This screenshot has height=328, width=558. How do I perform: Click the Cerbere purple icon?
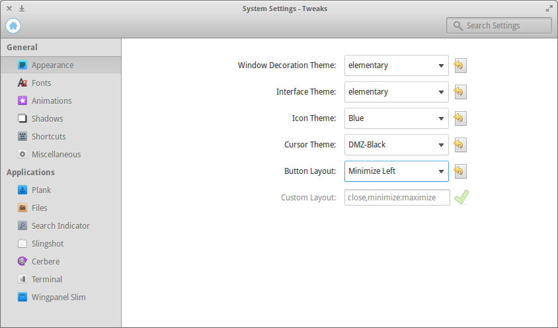coord(22,261)
